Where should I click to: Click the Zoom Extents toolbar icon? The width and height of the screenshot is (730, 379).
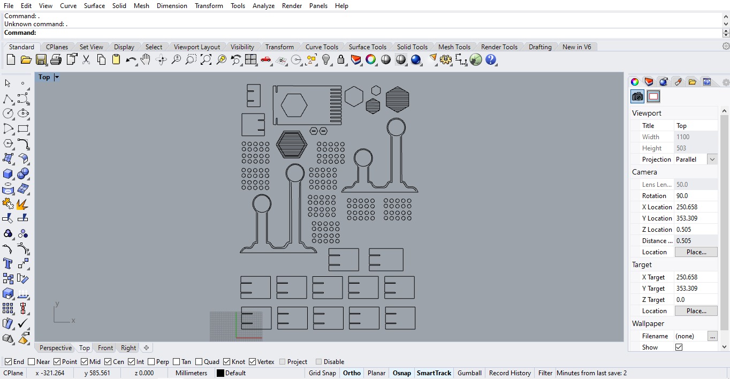206,60
